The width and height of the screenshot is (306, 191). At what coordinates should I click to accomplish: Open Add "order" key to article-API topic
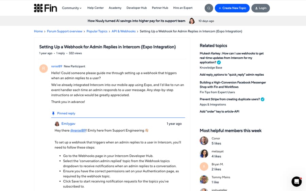(219, 112)
